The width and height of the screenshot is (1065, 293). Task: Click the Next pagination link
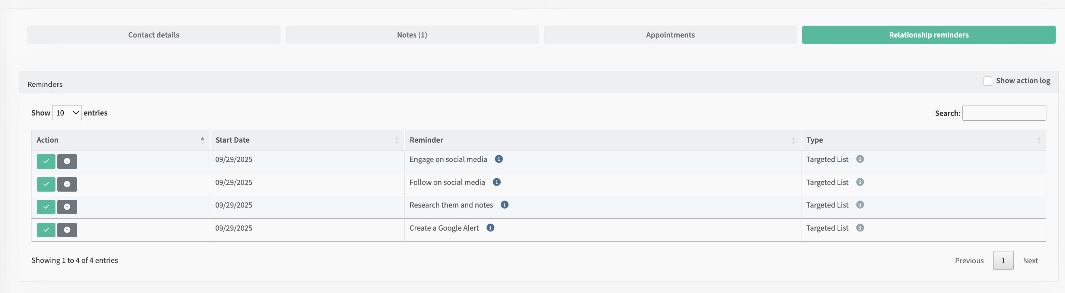point(1030,260)
